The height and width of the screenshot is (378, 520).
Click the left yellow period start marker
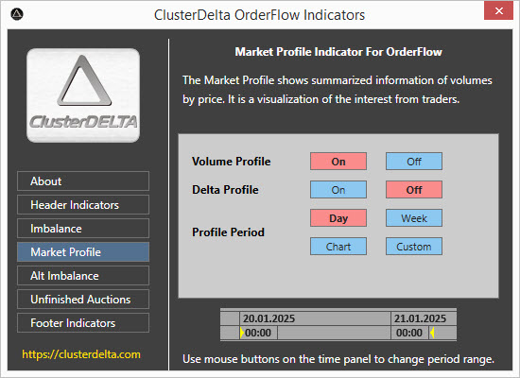point(242,333)
